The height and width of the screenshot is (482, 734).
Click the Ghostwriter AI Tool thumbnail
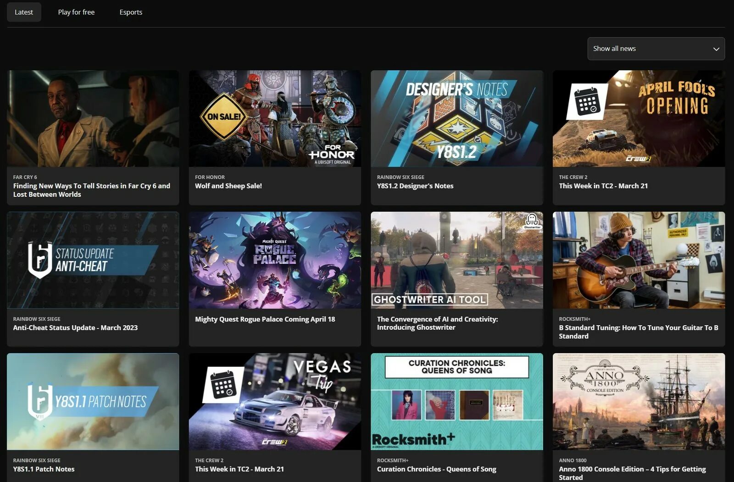pos(457,260)
